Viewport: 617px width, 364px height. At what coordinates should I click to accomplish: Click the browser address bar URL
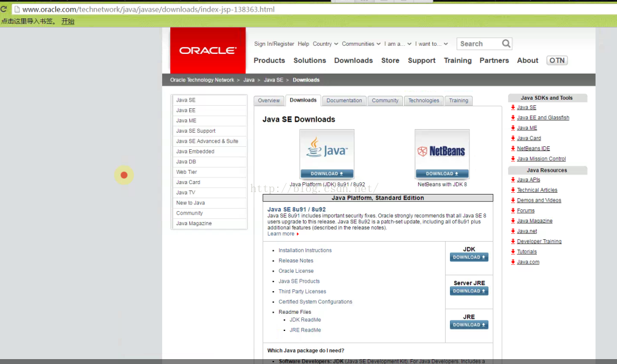pos(148,9)
